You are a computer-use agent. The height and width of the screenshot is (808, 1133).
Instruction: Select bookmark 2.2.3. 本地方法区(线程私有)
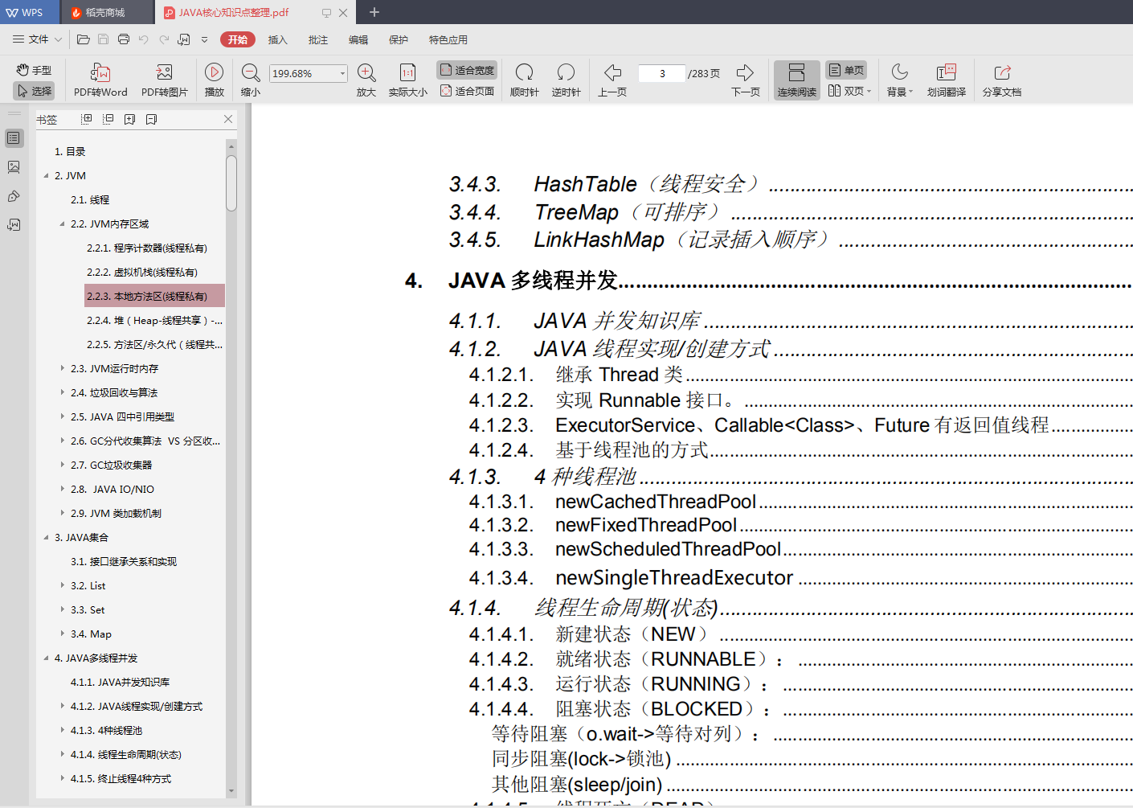(154, 296)
